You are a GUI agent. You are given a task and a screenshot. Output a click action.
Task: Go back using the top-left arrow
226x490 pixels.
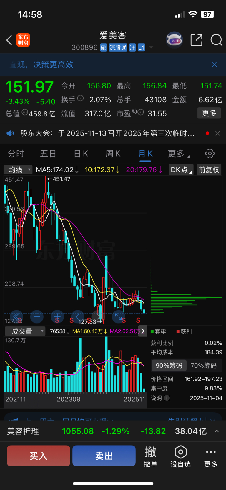pos(9,40)
